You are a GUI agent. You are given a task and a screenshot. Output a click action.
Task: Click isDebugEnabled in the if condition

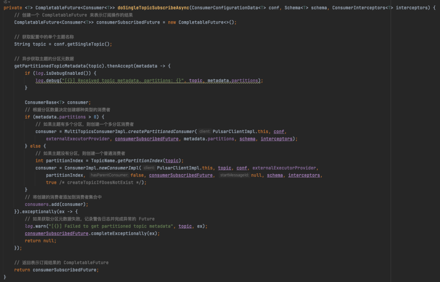64,73
